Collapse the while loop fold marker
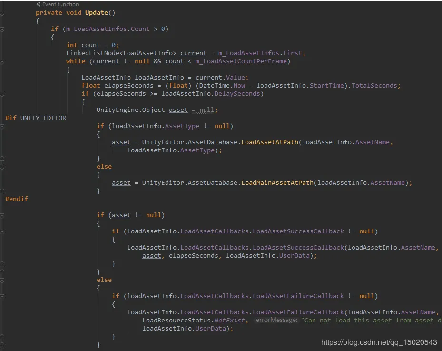 [x=2, y=61]
